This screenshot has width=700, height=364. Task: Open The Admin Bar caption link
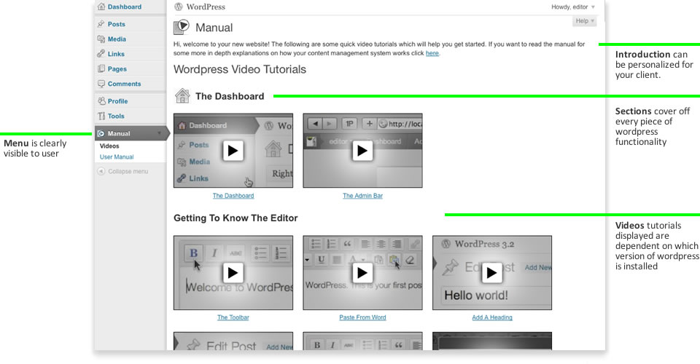coord(362,196)
